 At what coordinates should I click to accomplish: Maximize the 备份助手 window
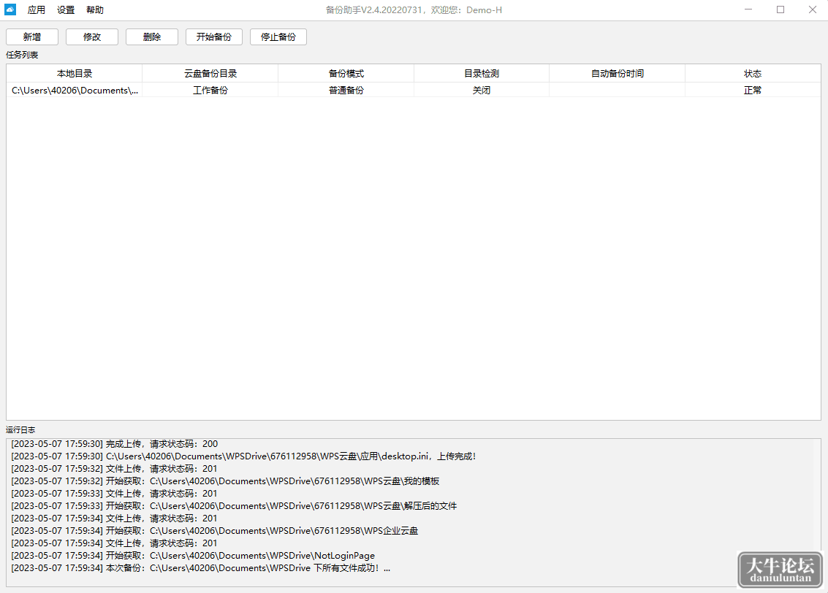tap(780, 9)
